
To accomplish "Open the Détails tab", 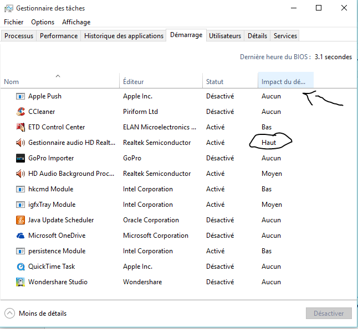I will point(257,36).
